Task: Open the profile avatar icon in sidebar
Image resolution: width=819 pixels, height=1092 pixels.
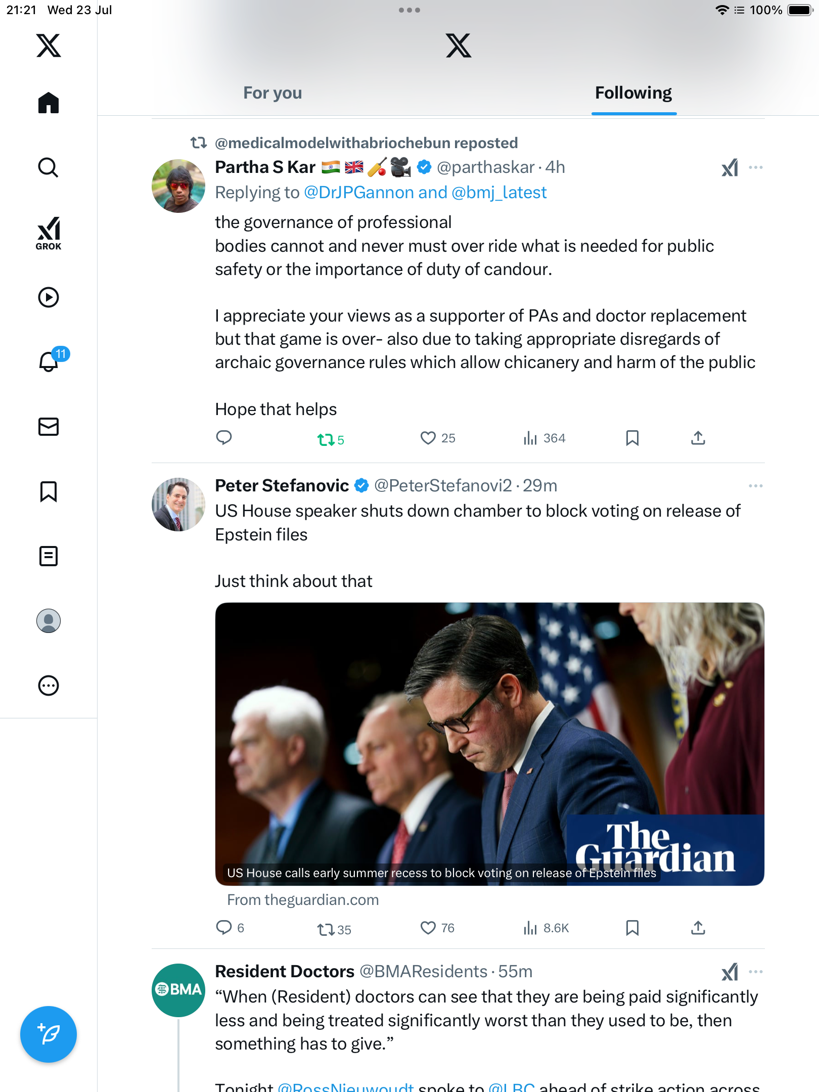Action: pyautogui.click(x=49, y=621)
